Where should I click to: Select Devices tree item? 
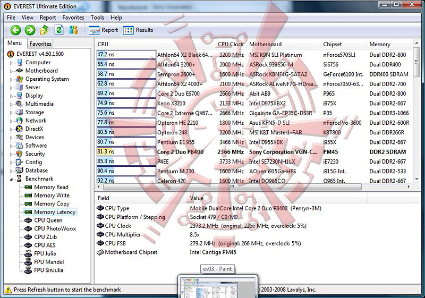click(x=35, y=138)
